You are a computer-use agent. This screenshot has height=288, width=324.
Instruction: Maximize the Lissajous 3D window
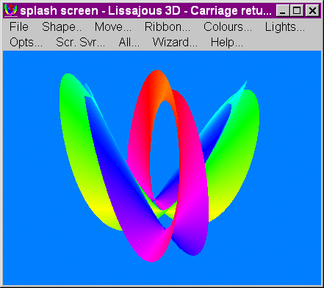click(x=297, y=11)
